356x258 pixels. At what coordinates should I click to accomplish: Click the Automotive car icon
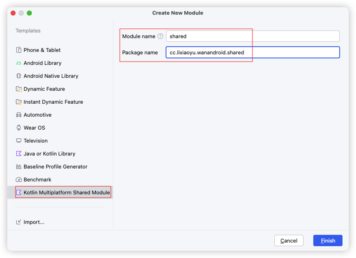coord(19,115)
